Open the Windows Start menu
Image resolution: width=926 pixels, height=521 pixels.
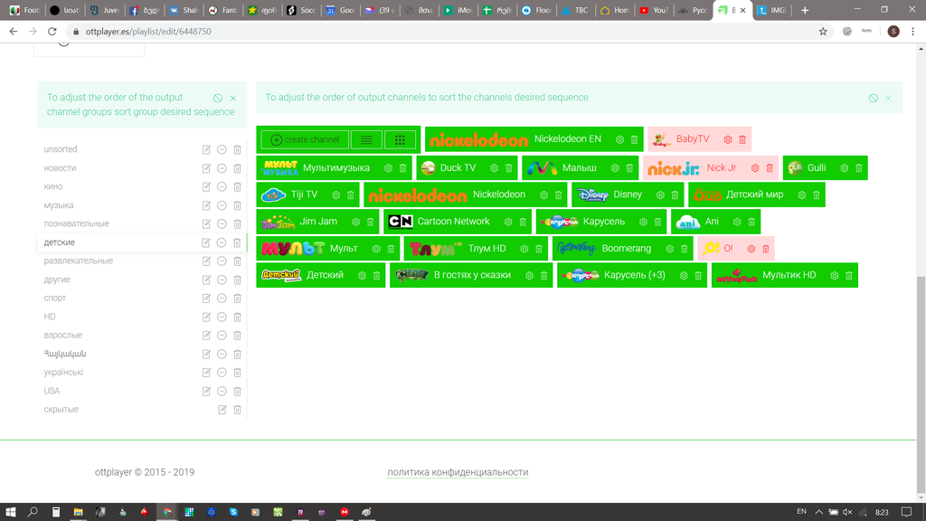(11, 512)
